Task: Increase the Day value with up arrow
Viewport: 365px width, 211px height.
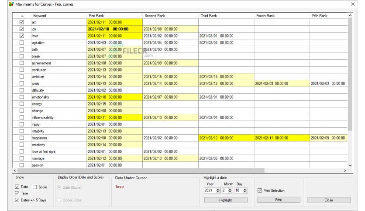Action: (x=245, y=189)
